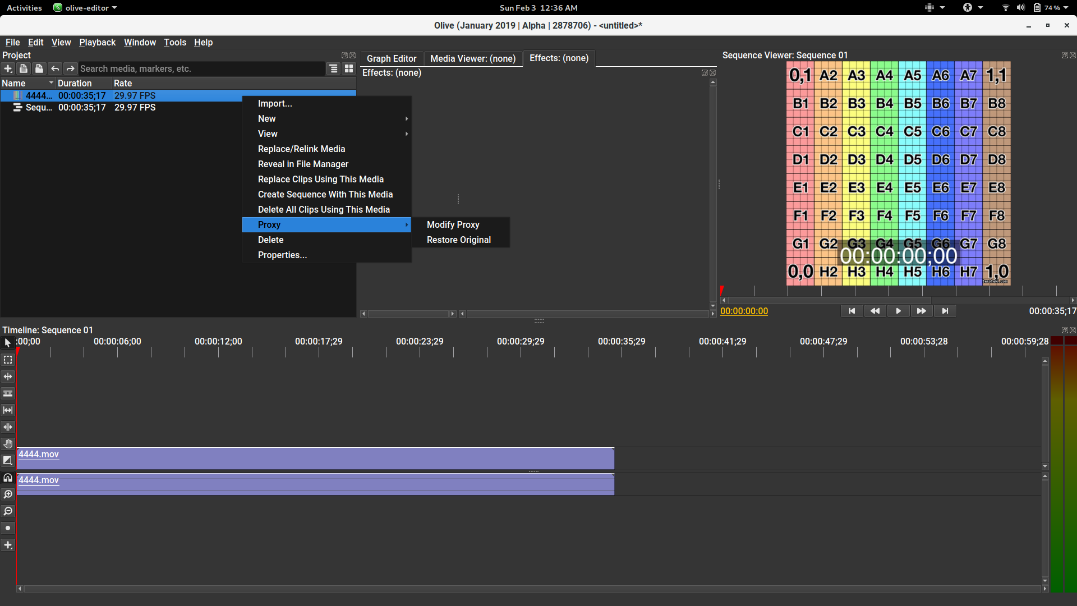
Task: Select the Hand tool icon
Action: [8, 444]
